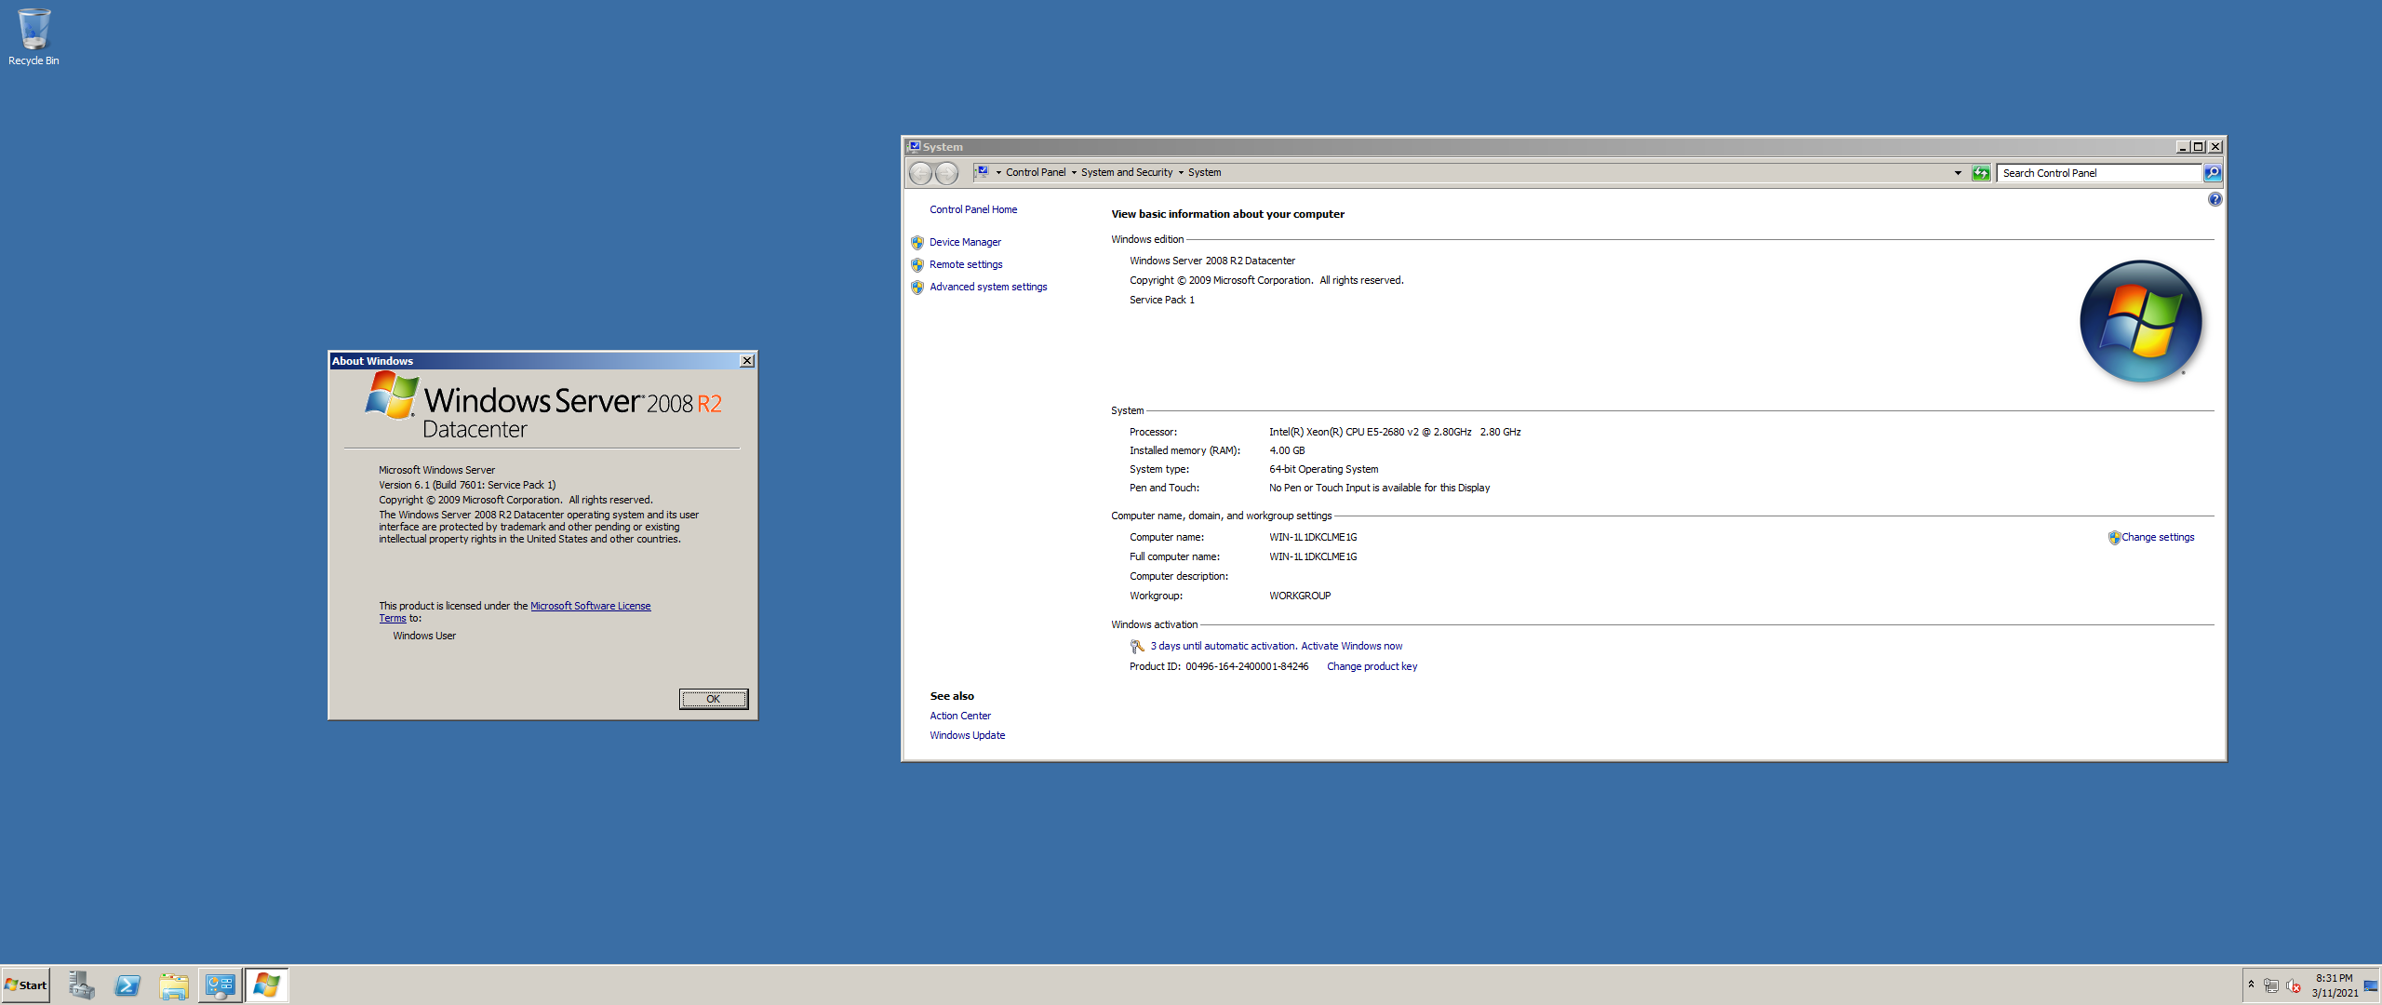Image resolution: width=2382 pixels, height=1005 pixels.
Task: Click the Back arrow in System window
Action: tap(920, 172)
